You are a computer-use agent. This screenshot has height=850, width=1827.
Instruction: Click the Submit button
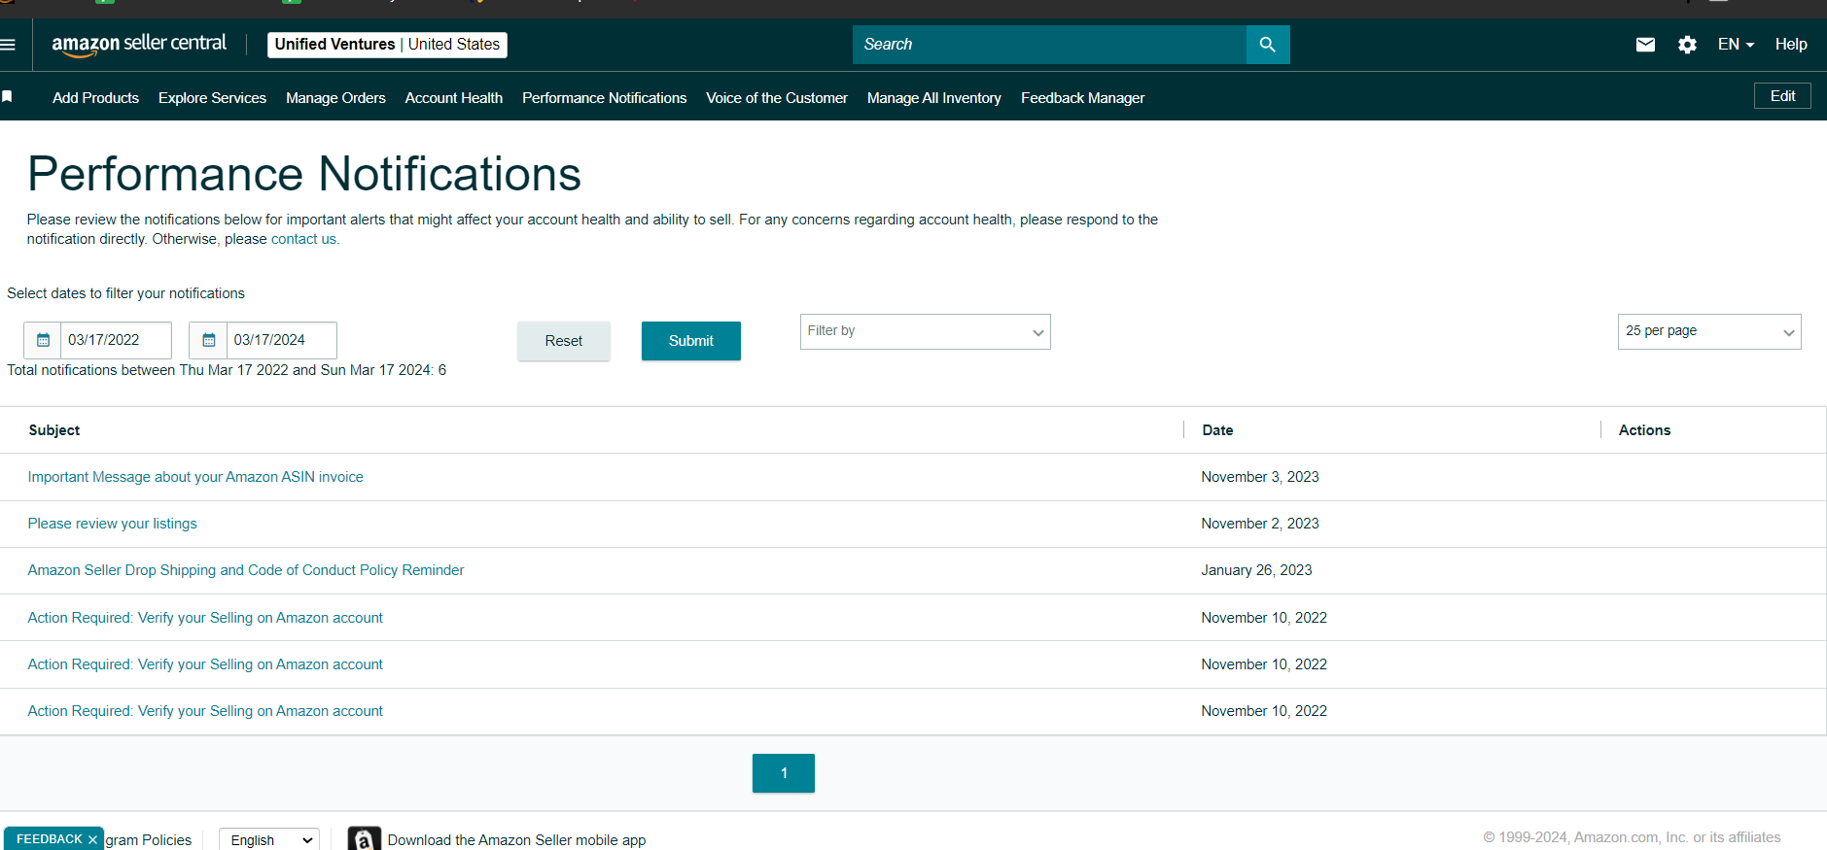(691, 341)
